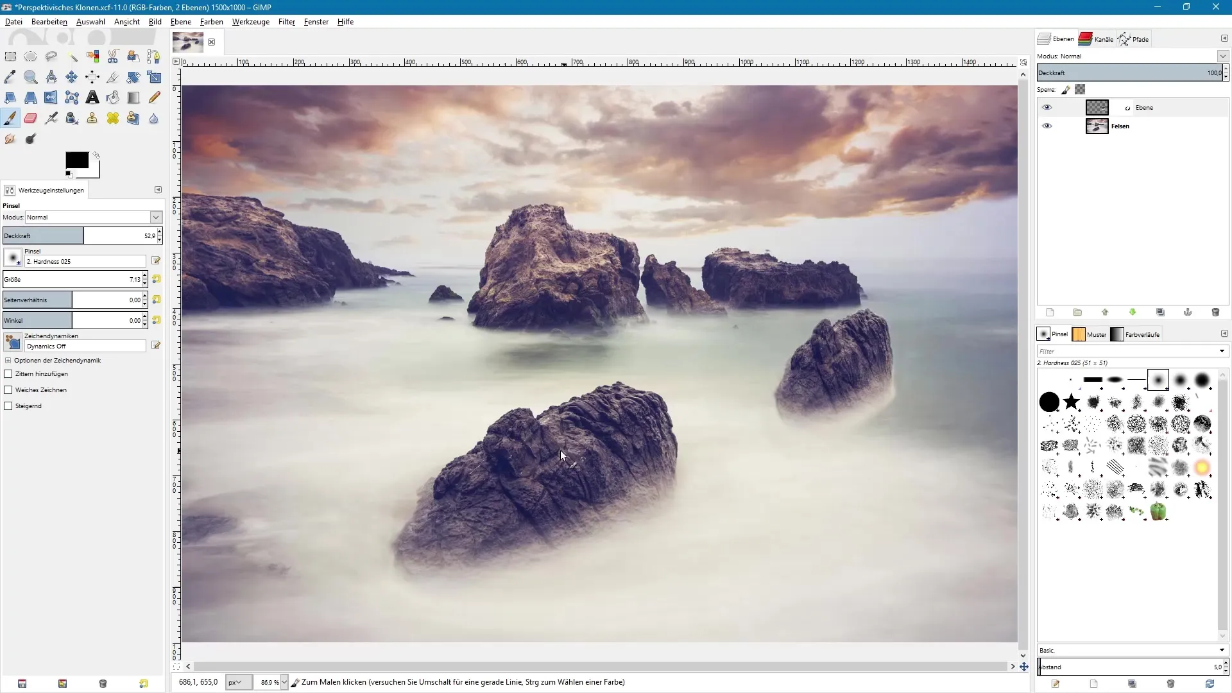
Task: Switch to the Muster tab
Action: tap(1090, 334)
